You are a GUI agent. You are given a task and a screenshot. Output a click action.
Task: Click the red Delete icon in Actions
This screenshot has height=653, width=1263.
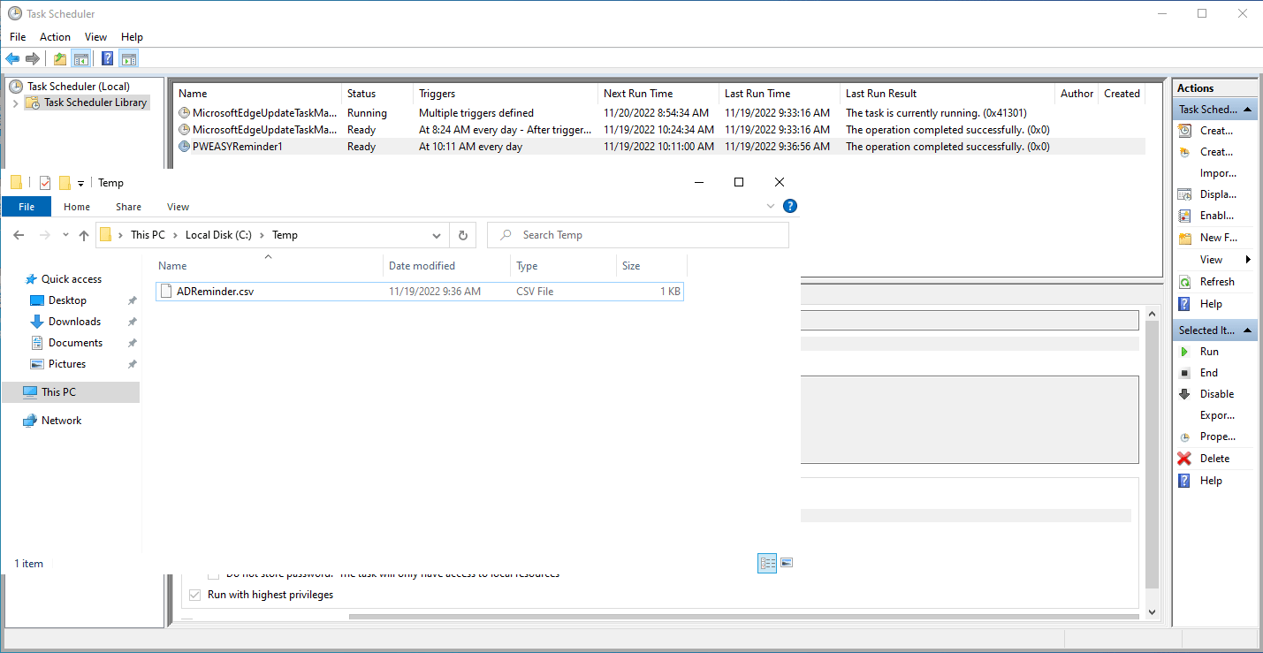[x=1184, y=459]
